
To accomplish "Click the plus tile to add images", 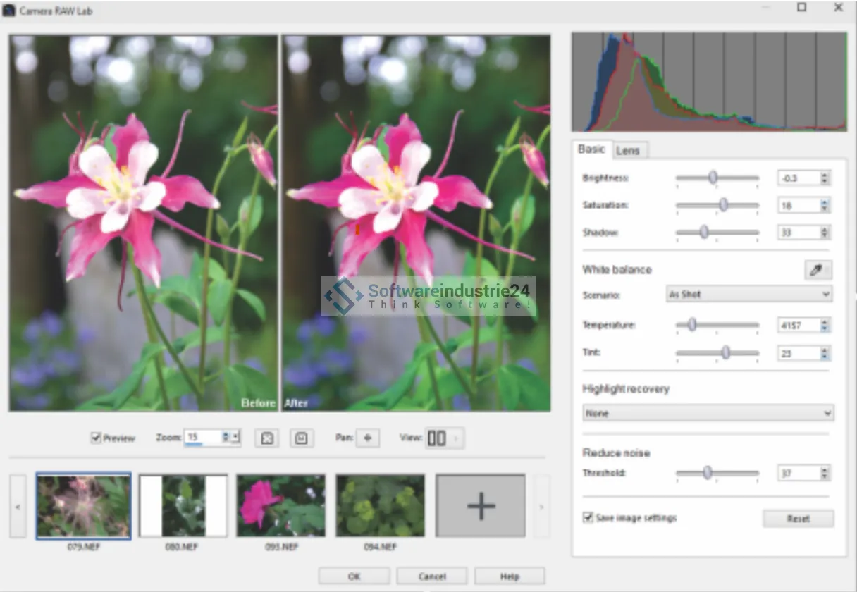I will click(481, 505).
